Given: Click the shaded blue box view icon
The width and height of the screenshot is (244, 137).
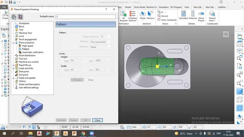Looking at the screenshot, I should [239, 91].
